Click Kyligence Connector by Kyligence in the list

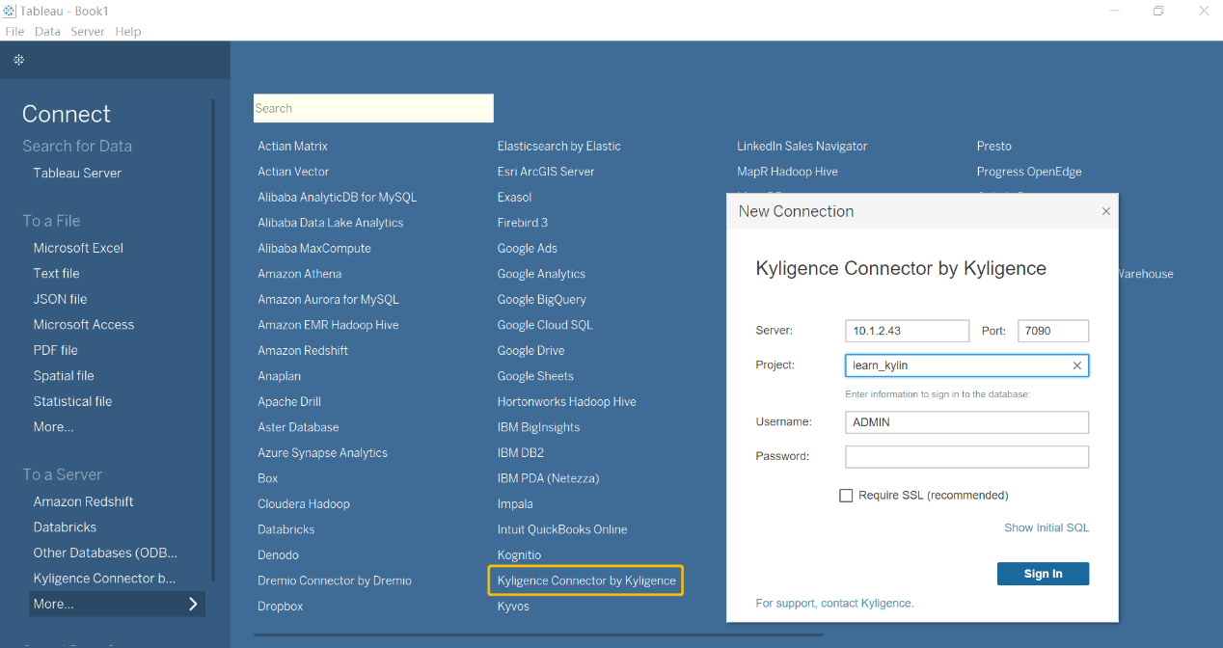click(x=586, y=580)
